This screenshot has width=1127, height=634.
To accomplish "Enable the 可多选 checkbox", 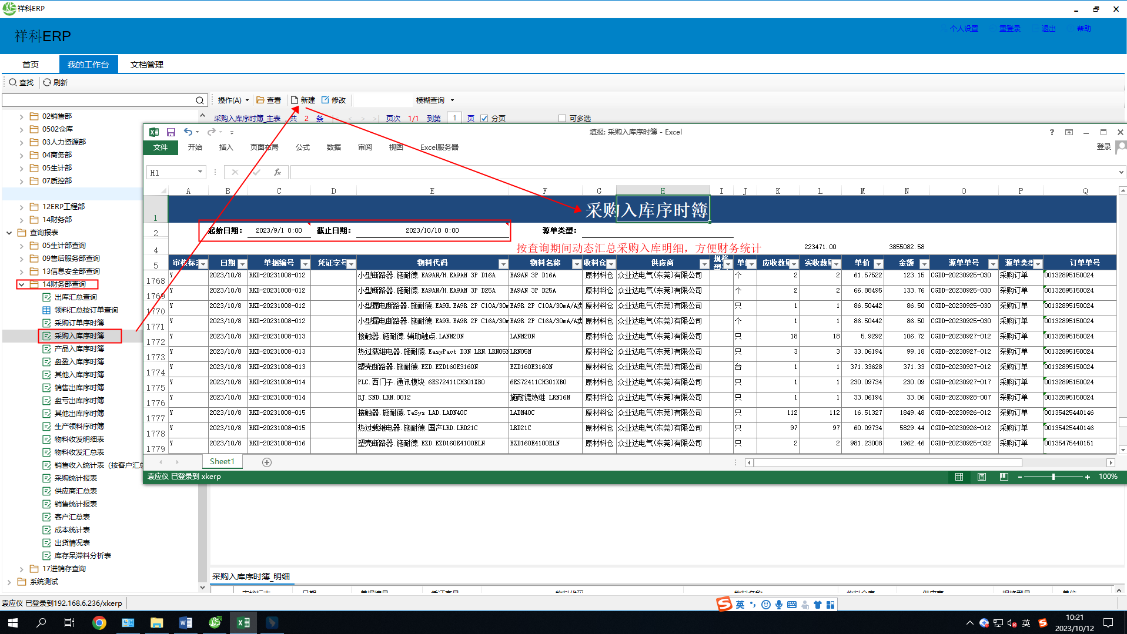I will point(562,119).
